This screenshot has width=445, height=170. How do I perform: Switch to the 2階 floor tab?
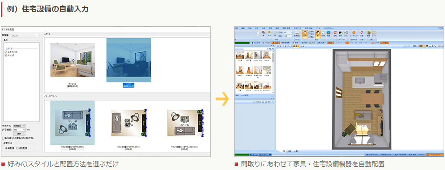289,151
